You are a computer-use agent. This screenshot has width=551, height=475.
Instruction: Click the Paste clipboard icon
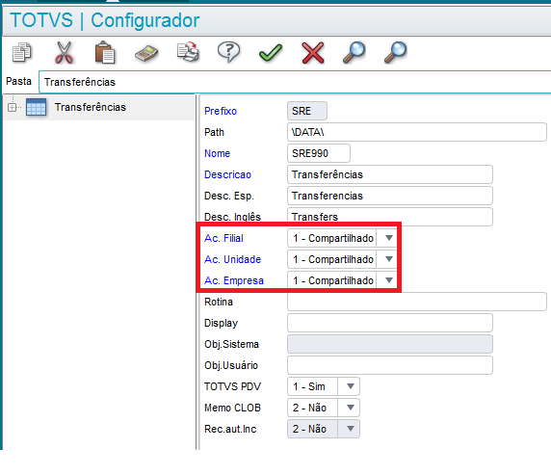105,53
